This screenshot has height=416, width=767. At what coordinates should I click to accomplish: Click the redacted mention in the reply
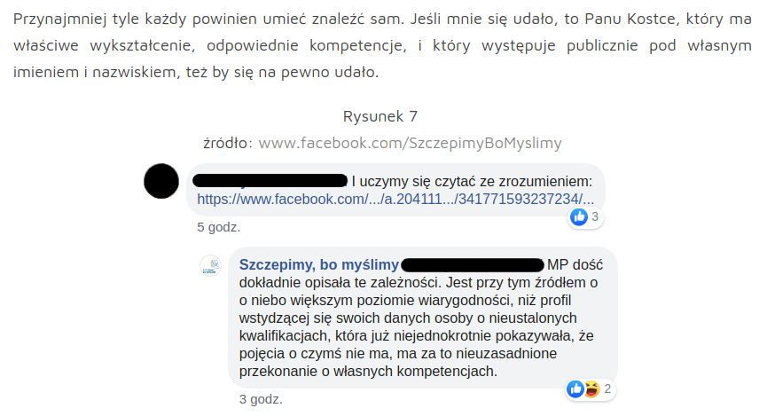tap(472, 265)
